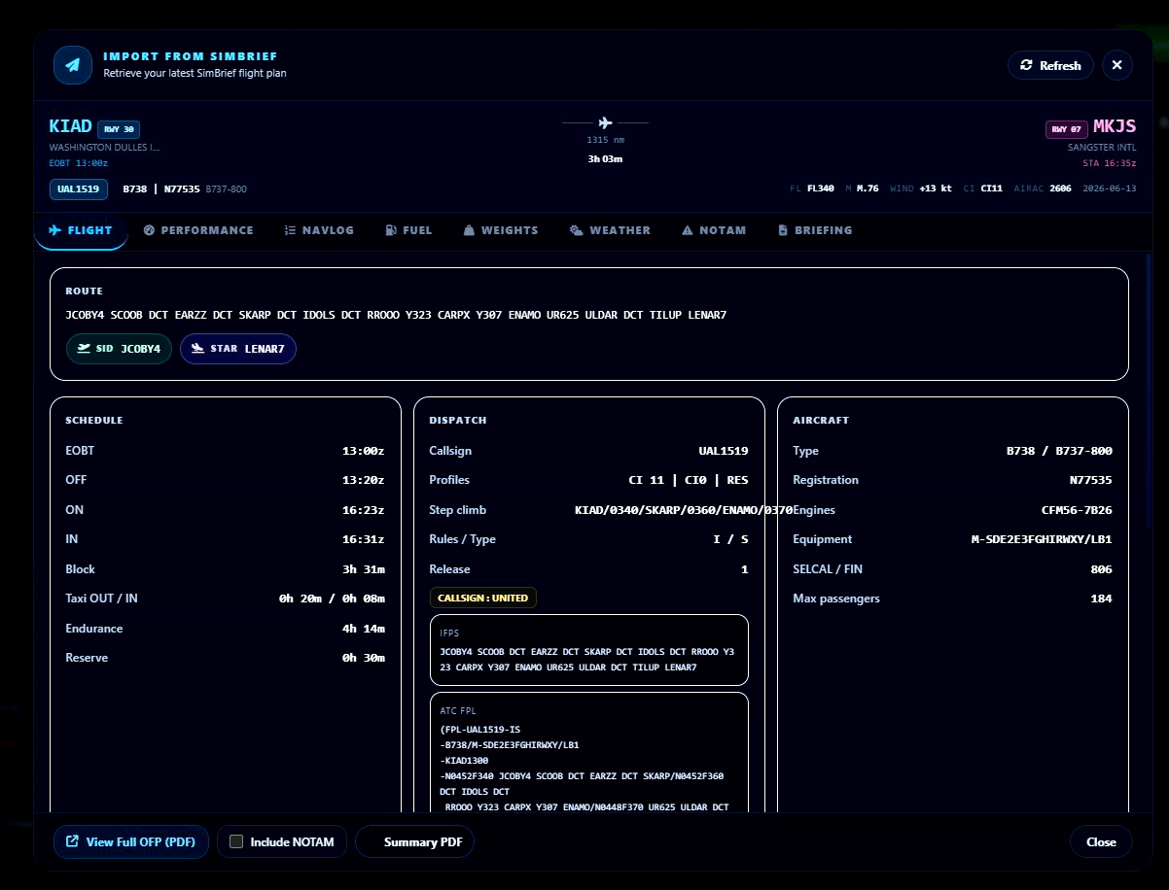
Task: Click the airplane icon between the airports
Action: coord(605,122)
